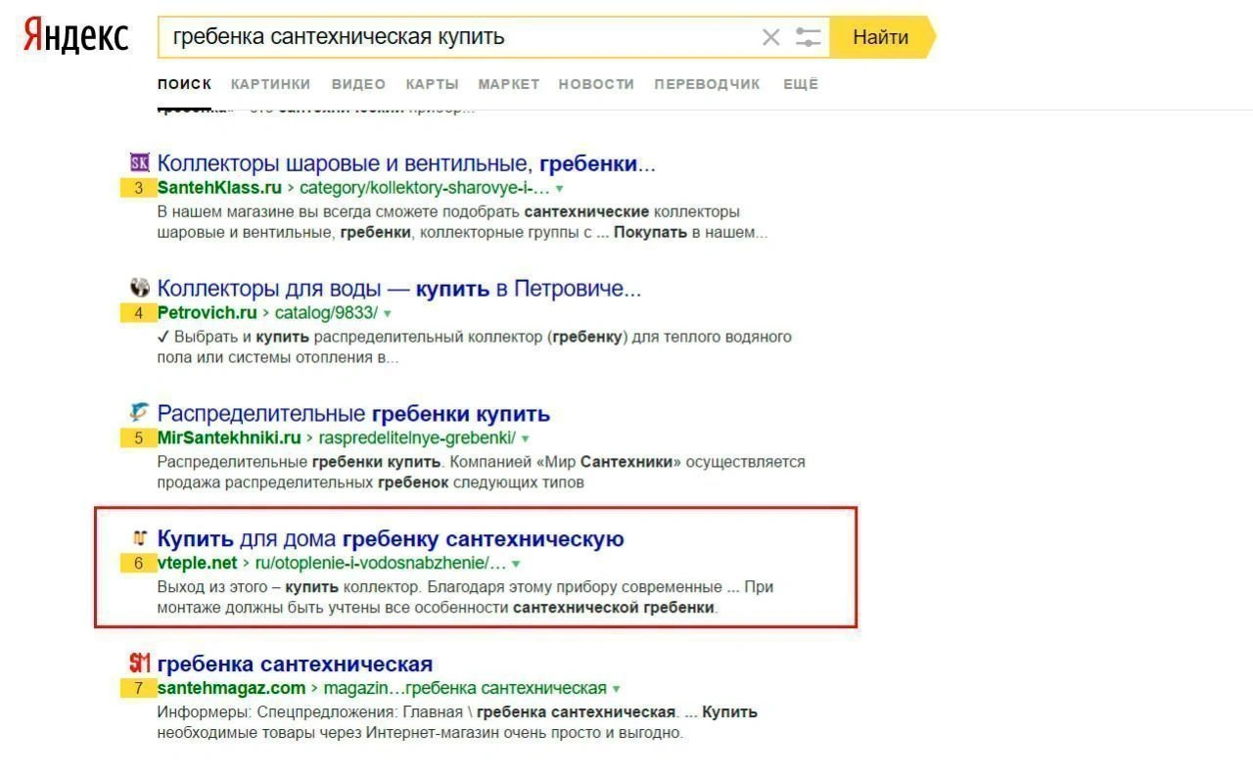This screenshot has height=777, width=1253.
Task: Click into the search query input field
Action: tap(460, 37)
